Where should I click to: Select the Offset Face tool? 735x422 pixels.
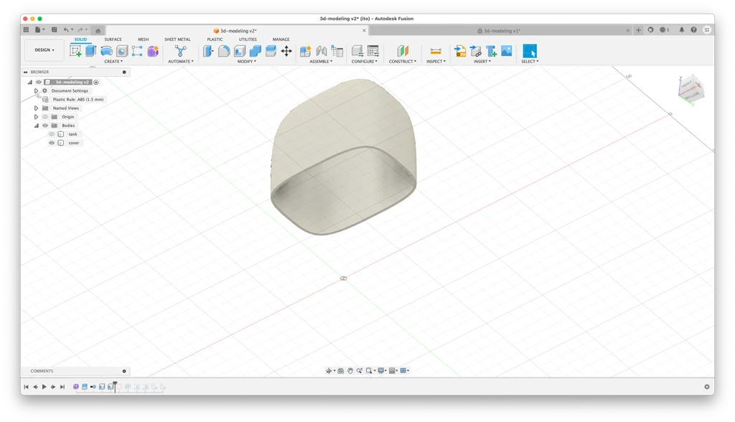[271, 51]
